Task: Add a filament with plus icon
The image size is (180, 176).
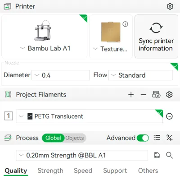Action: (131, 95)
